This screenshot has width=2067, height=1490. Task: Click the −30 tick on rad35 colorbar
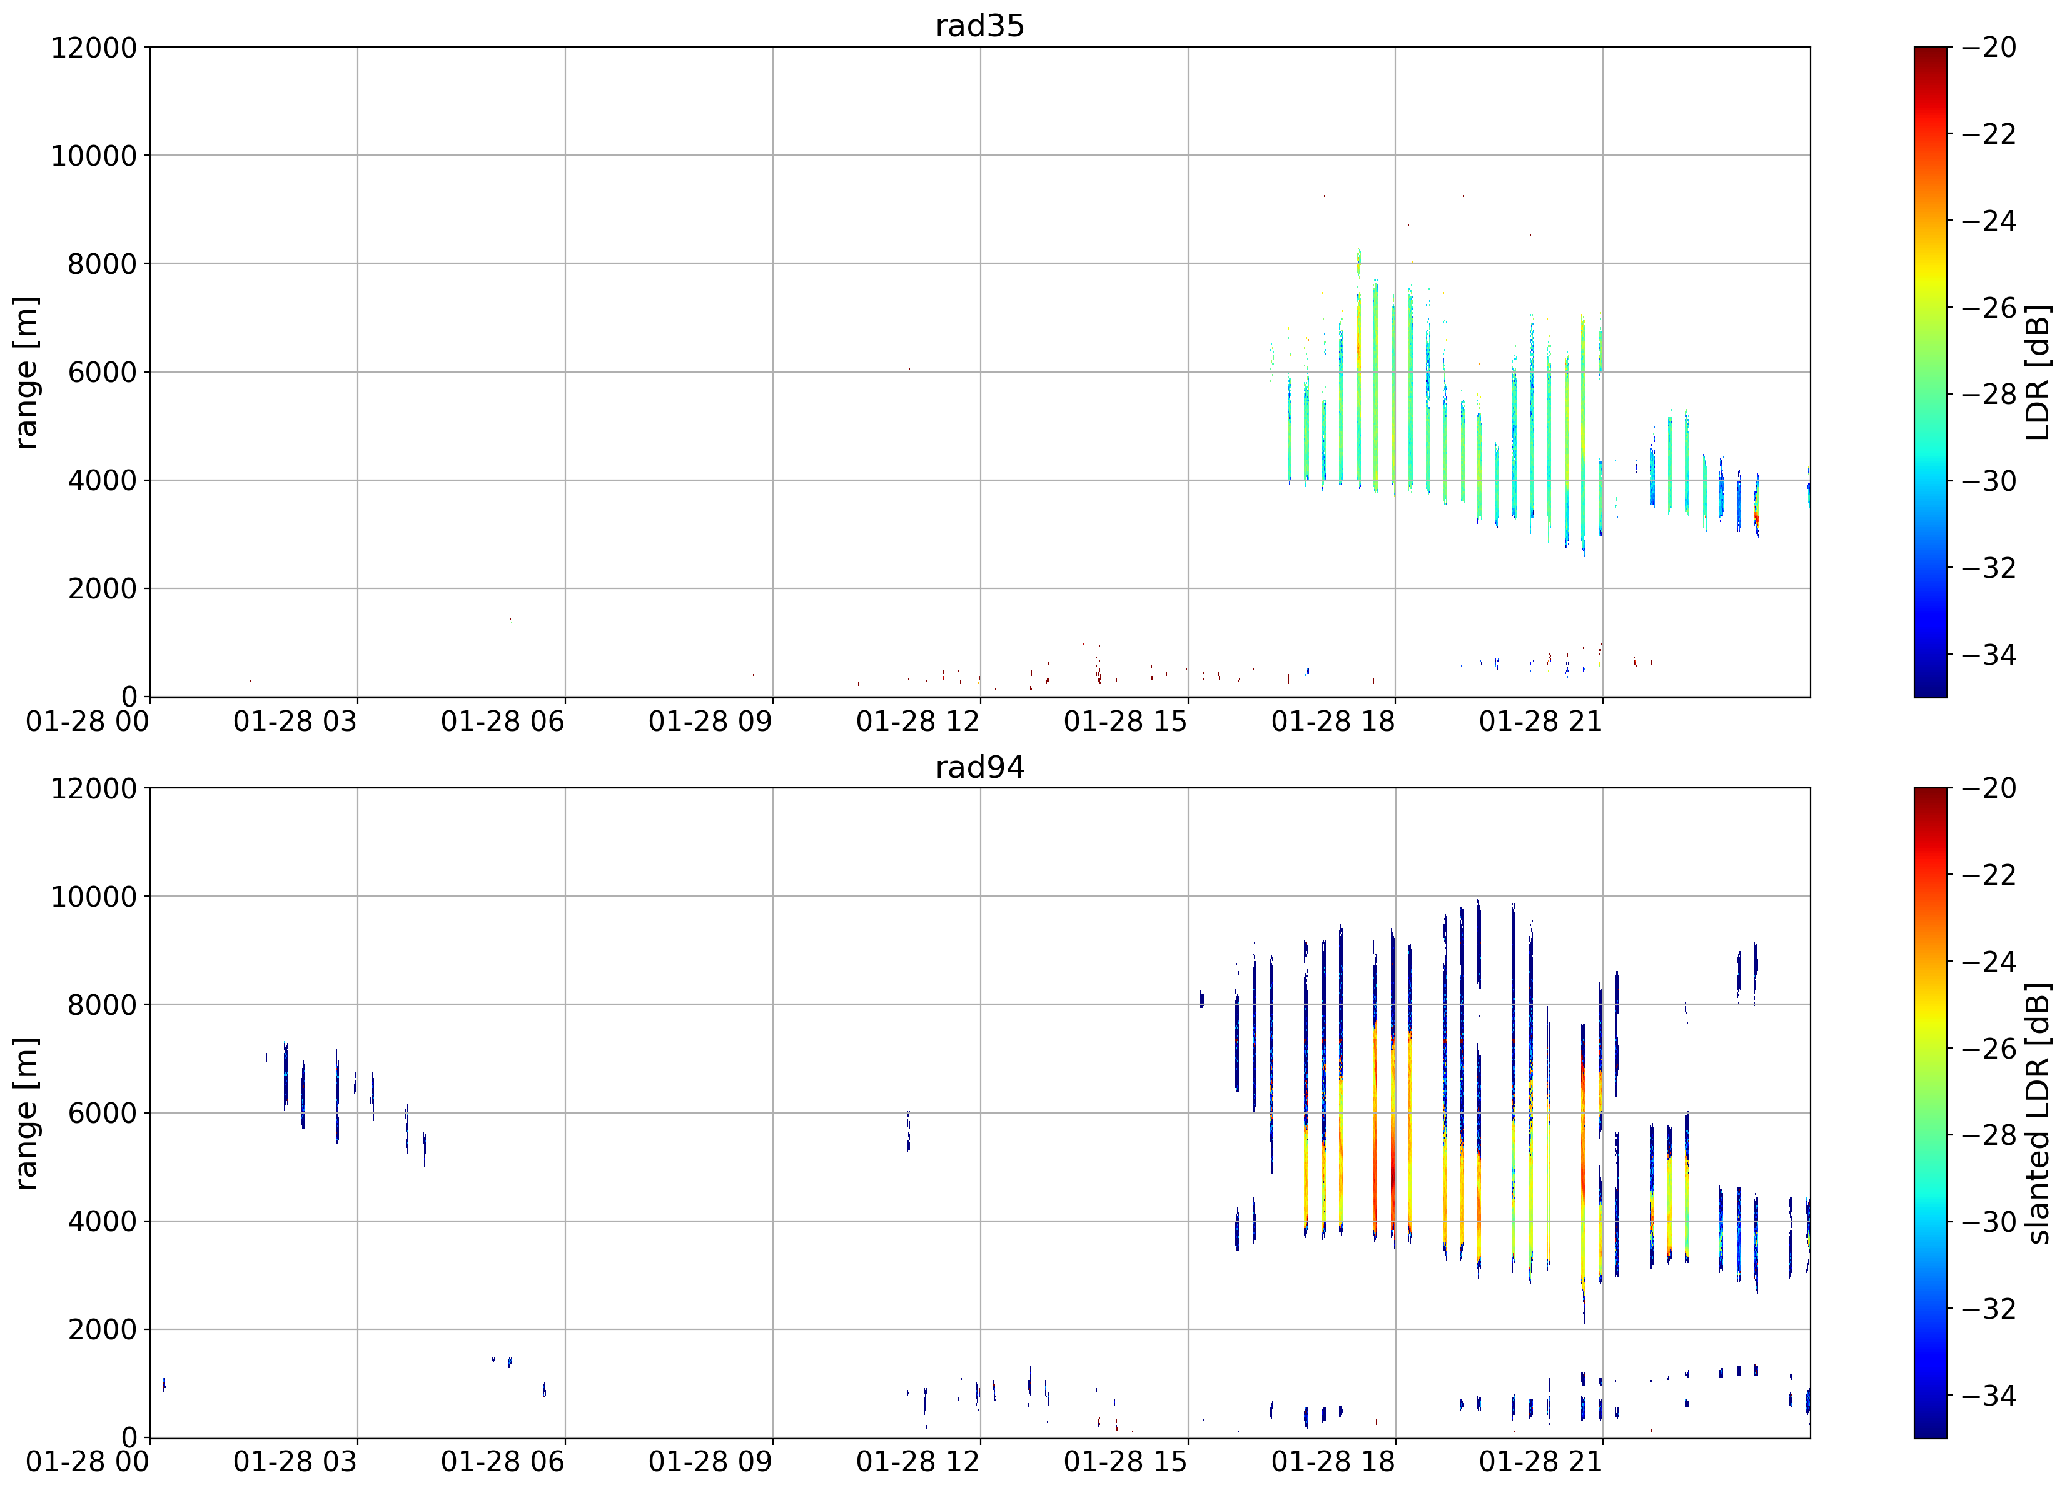pyautogui.click(x=1989, y=480)
